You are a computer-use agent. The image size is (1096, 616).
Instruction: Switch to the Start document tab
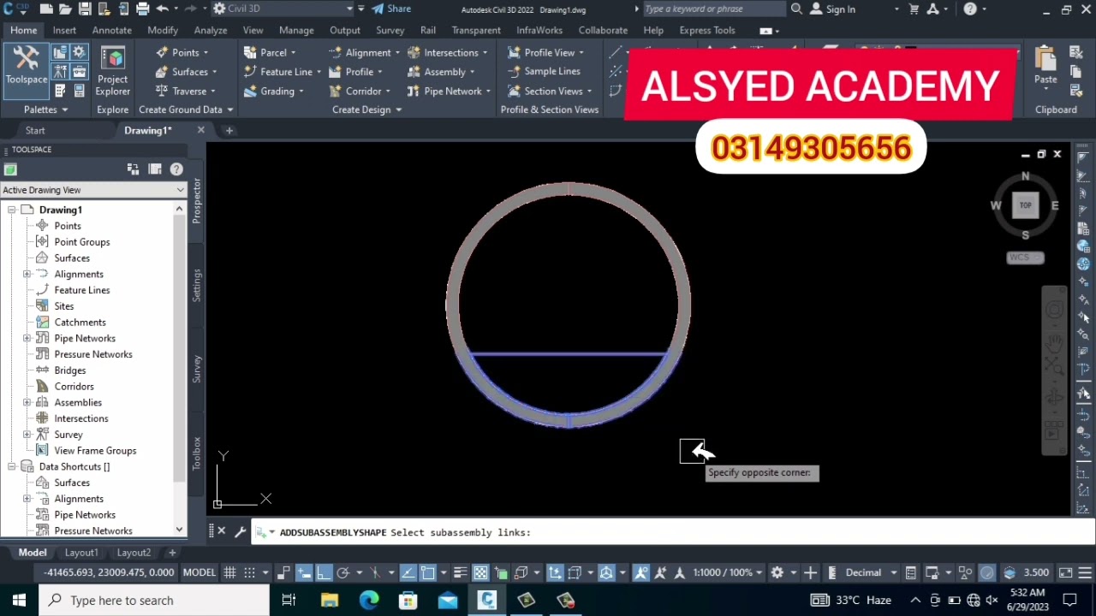35,130
